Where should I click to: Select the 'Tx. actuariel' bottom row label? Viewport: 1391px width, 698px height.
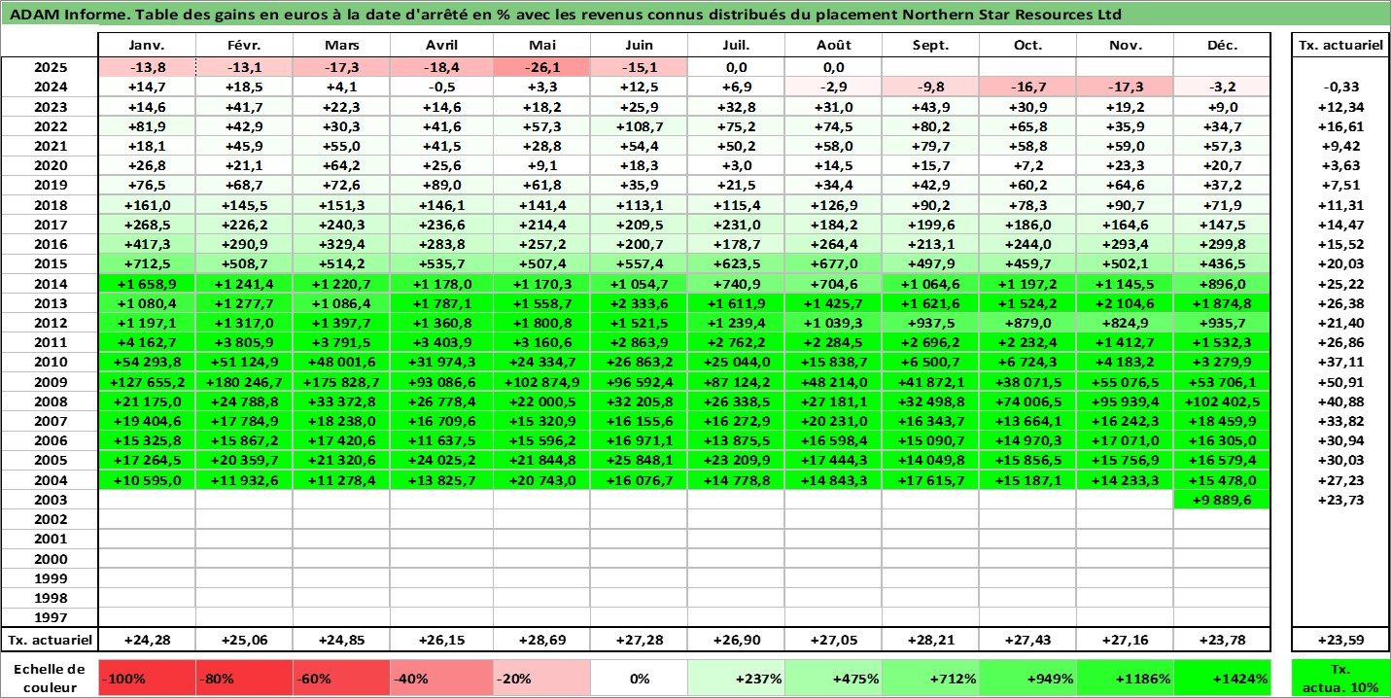coord(50,640)
